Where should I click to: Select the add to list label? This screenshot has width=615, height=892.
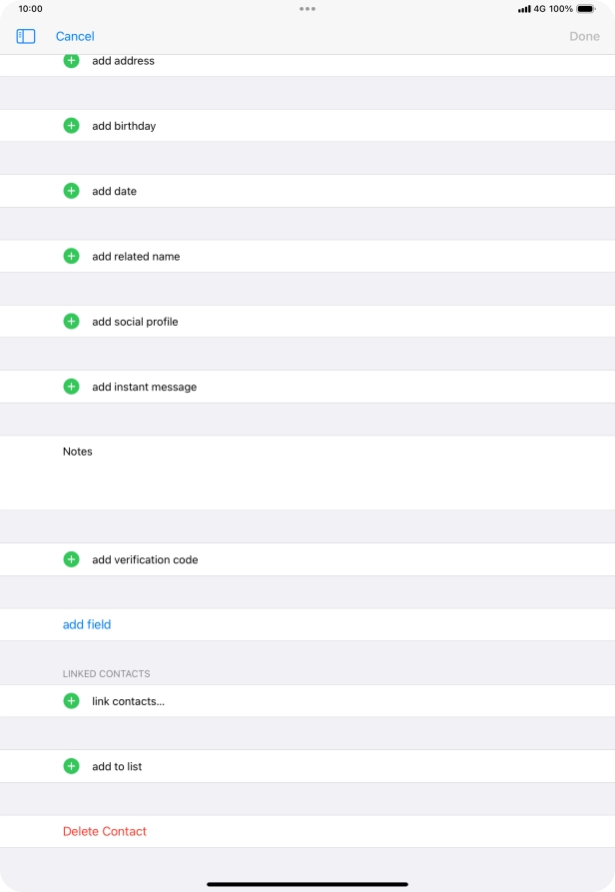coord(117,766)
